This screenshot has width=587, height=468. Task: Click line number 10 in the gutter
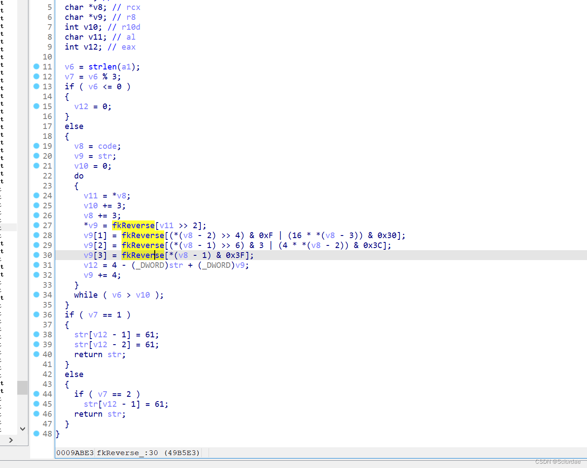click(x=47, y=57)
